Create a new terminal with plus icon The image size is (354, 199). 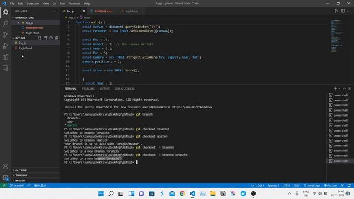(x=335, y=88)
